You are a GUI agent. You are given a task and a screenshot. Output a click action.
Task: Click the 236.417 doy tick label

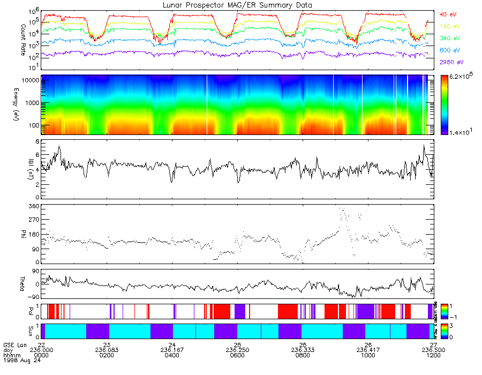tap(368, 350)
